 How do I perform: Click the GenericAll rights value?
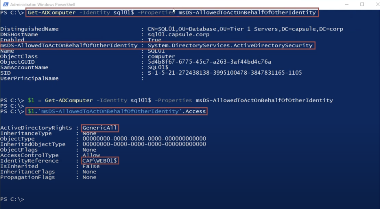[x=100, y=128]
